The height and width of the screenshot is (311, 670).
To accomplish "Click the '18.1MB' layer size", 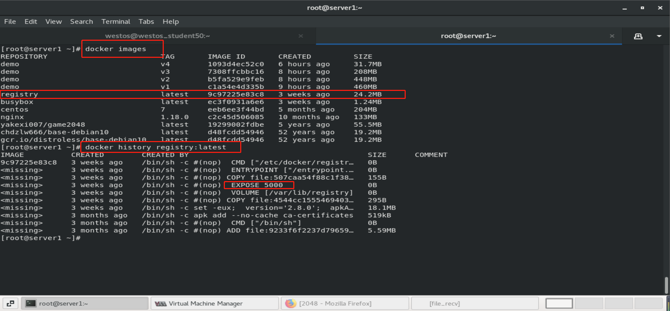I will click(x=382, y=208).
